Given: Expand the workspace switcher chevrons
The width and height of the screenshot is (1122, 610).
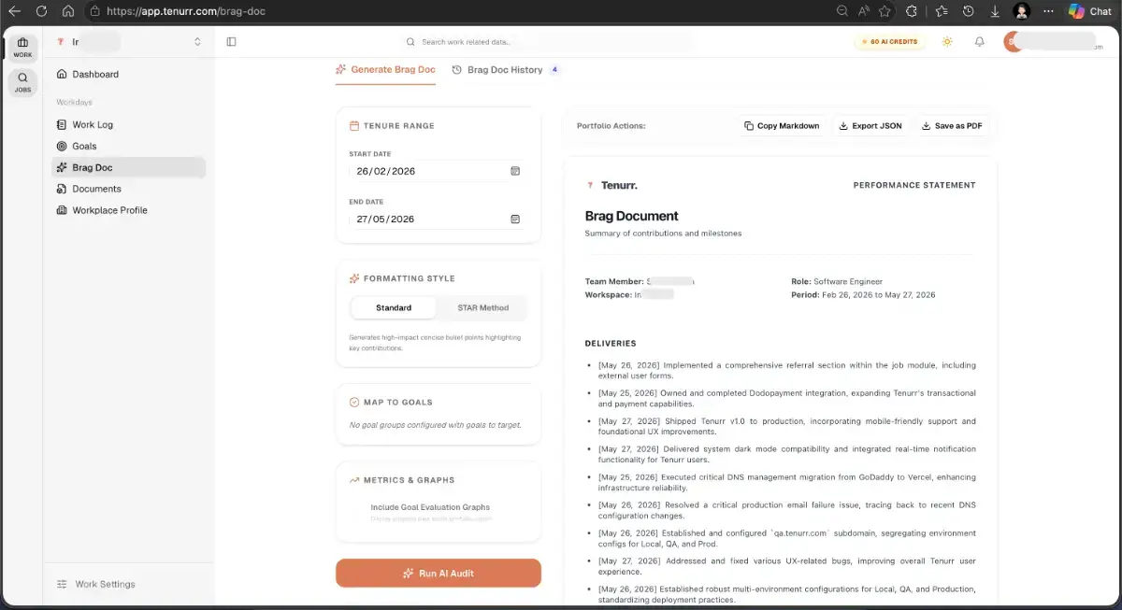Looking at the screenshot, I should [x=197, y=42].
